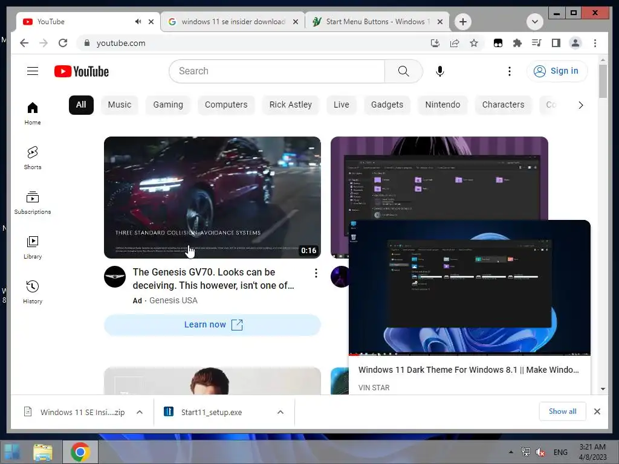Screen dimensions: 619x464
Task: Switch to the windows 11 se insider download tab
Action: tap(233, 22)
